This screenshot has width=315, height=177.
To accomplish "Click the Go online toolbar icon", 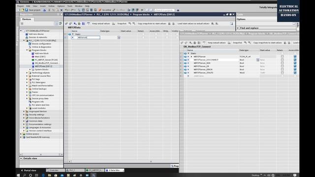I will [x=100, y=10].
